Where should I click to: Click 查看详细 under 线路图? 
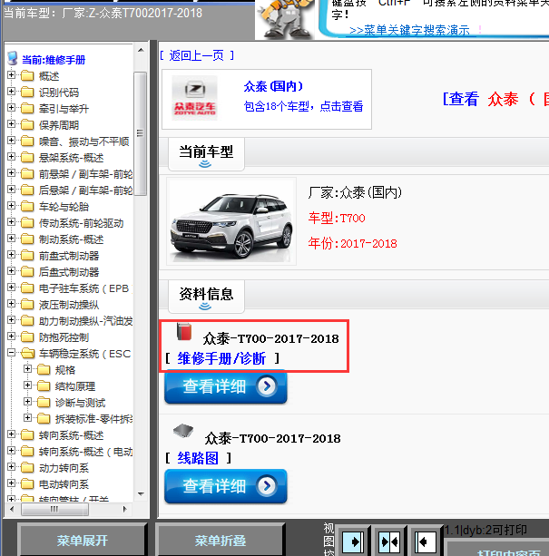[226, 486]
